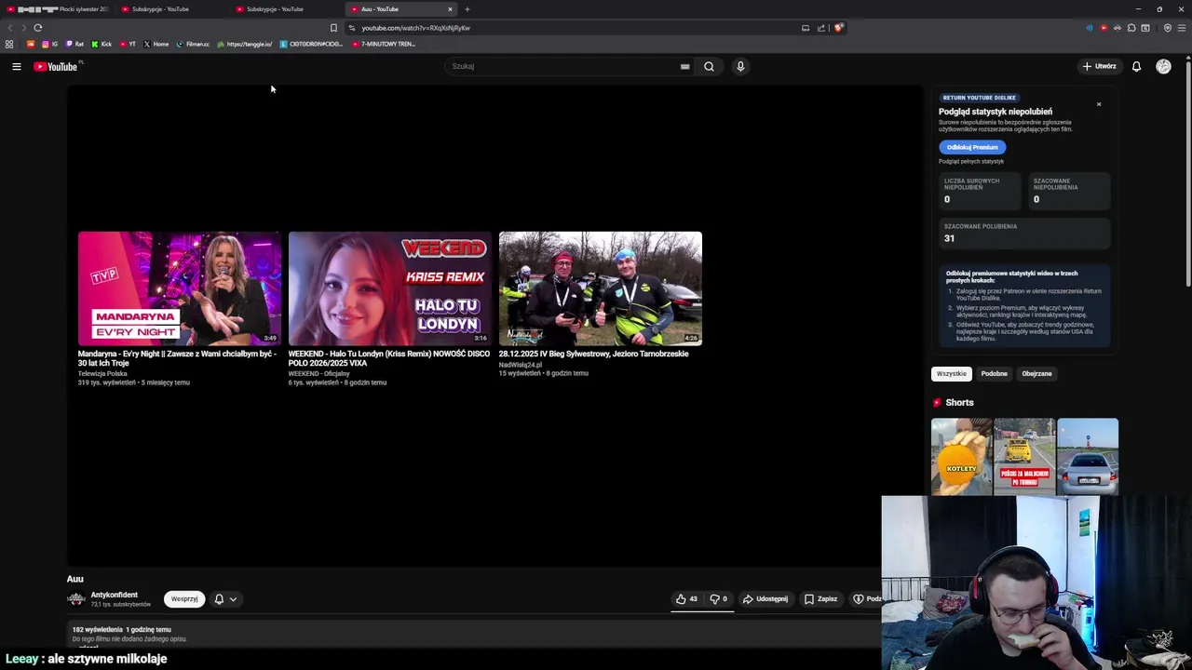Viewport: 1192px width, 670px height.
Task: Open the Bieg Sylwestrowy video thumbnail
Action: coord(601,288)
